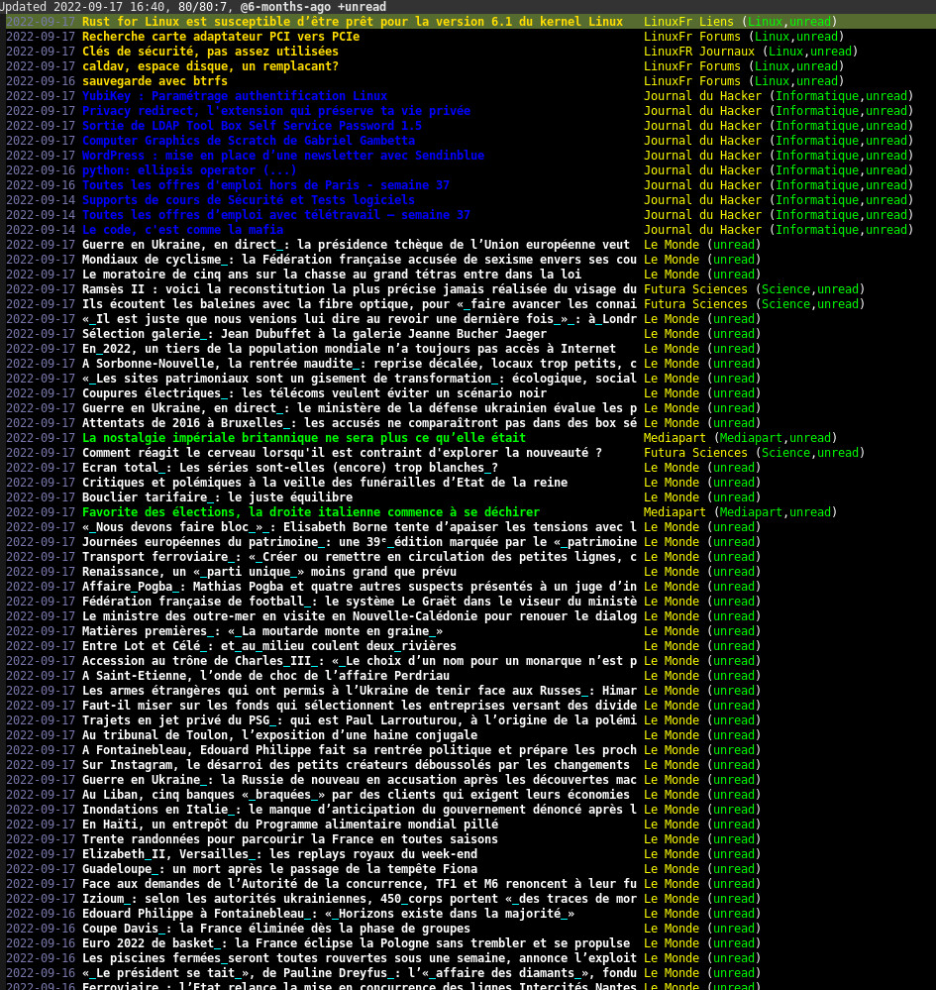Screen dimensions: 936x990
Task: Open "Au Liban, cinq banques" entry
Action: click(x=356, y=794)
